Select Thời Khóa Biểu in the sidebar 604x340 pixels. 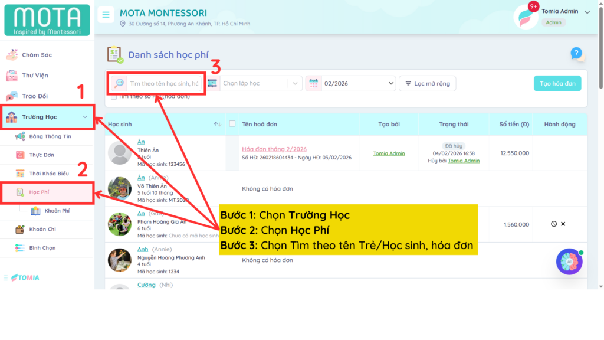point(49,174)
